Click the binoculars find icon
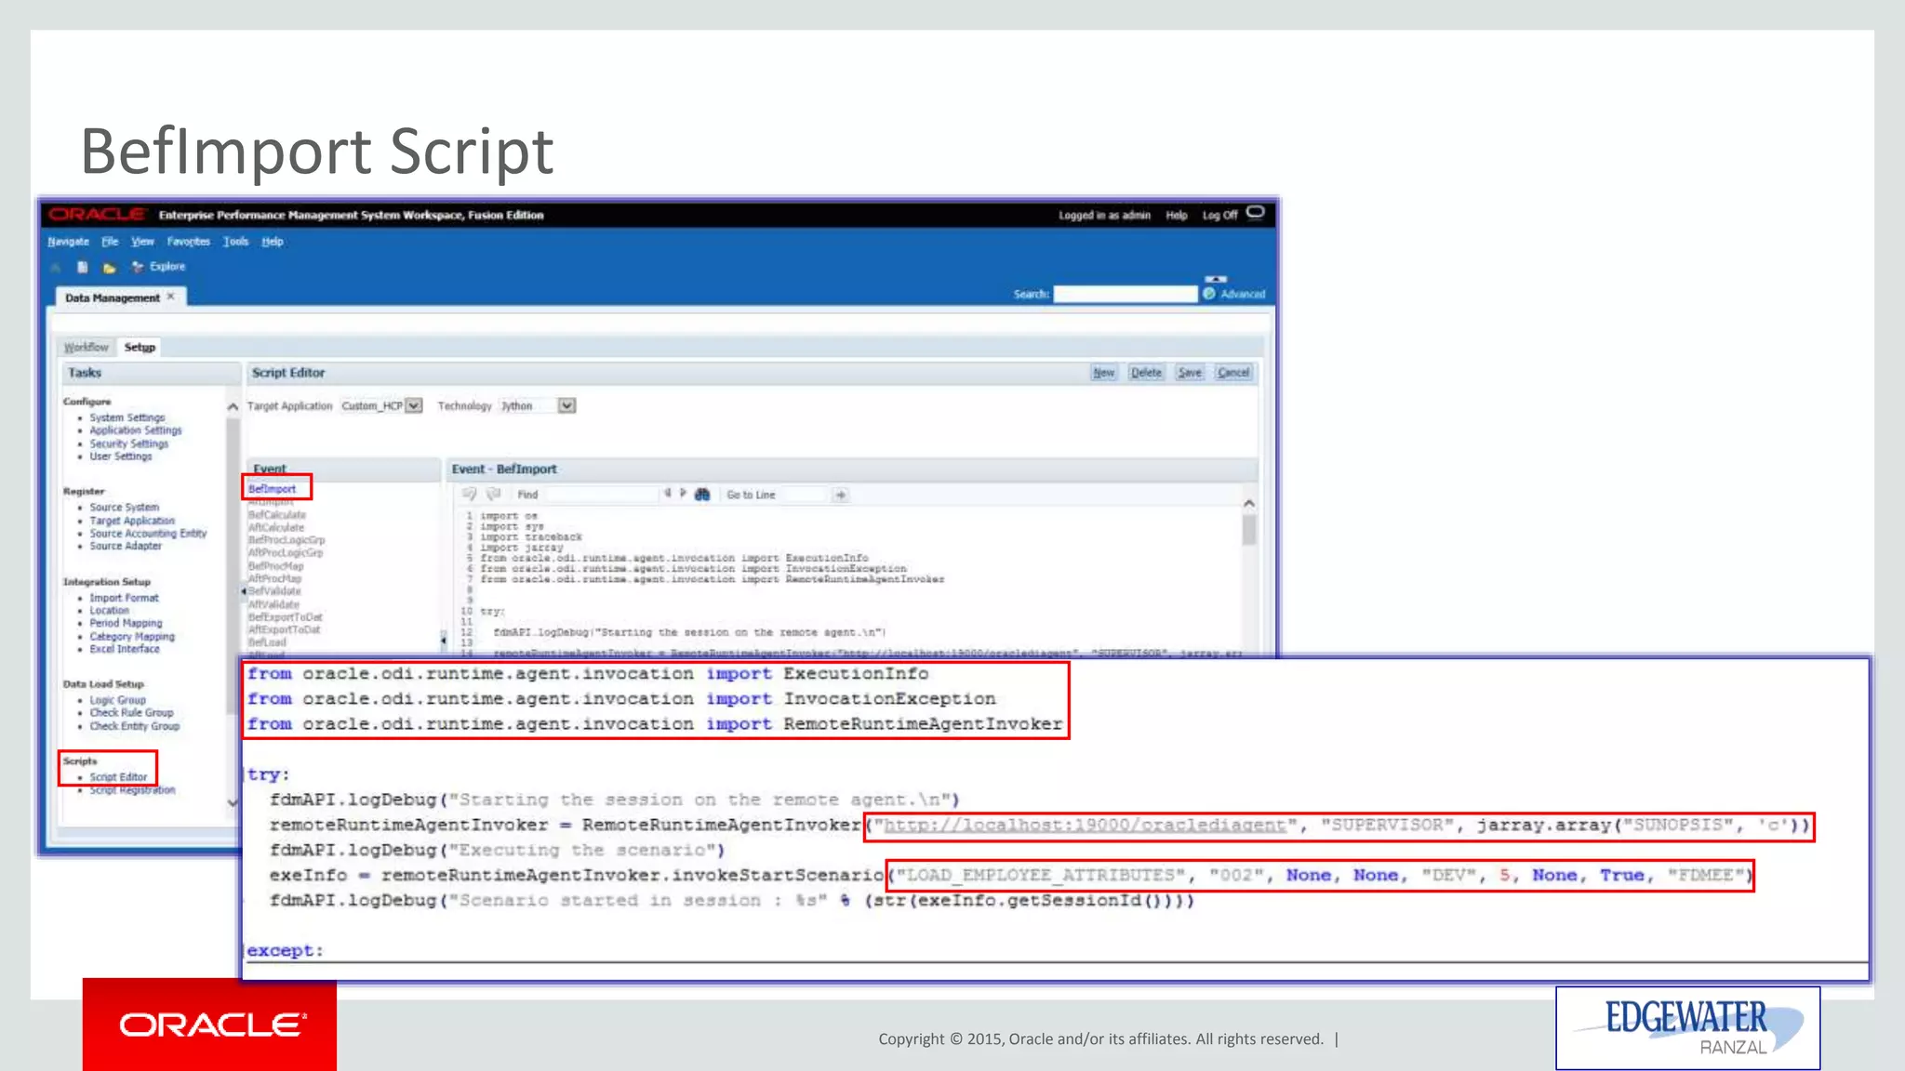The width and height of the screenshot is (1905, 1071). pos(702,495)
